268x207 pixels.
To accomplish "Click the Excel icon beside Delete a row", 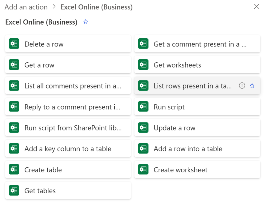I will (14, 44).
